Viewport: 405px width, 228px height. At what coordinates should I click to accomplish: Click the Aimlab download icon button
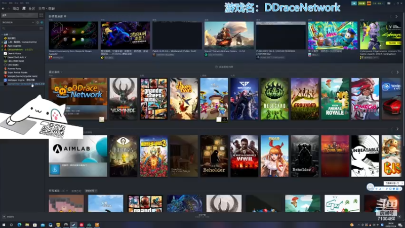tap(55, 170)
